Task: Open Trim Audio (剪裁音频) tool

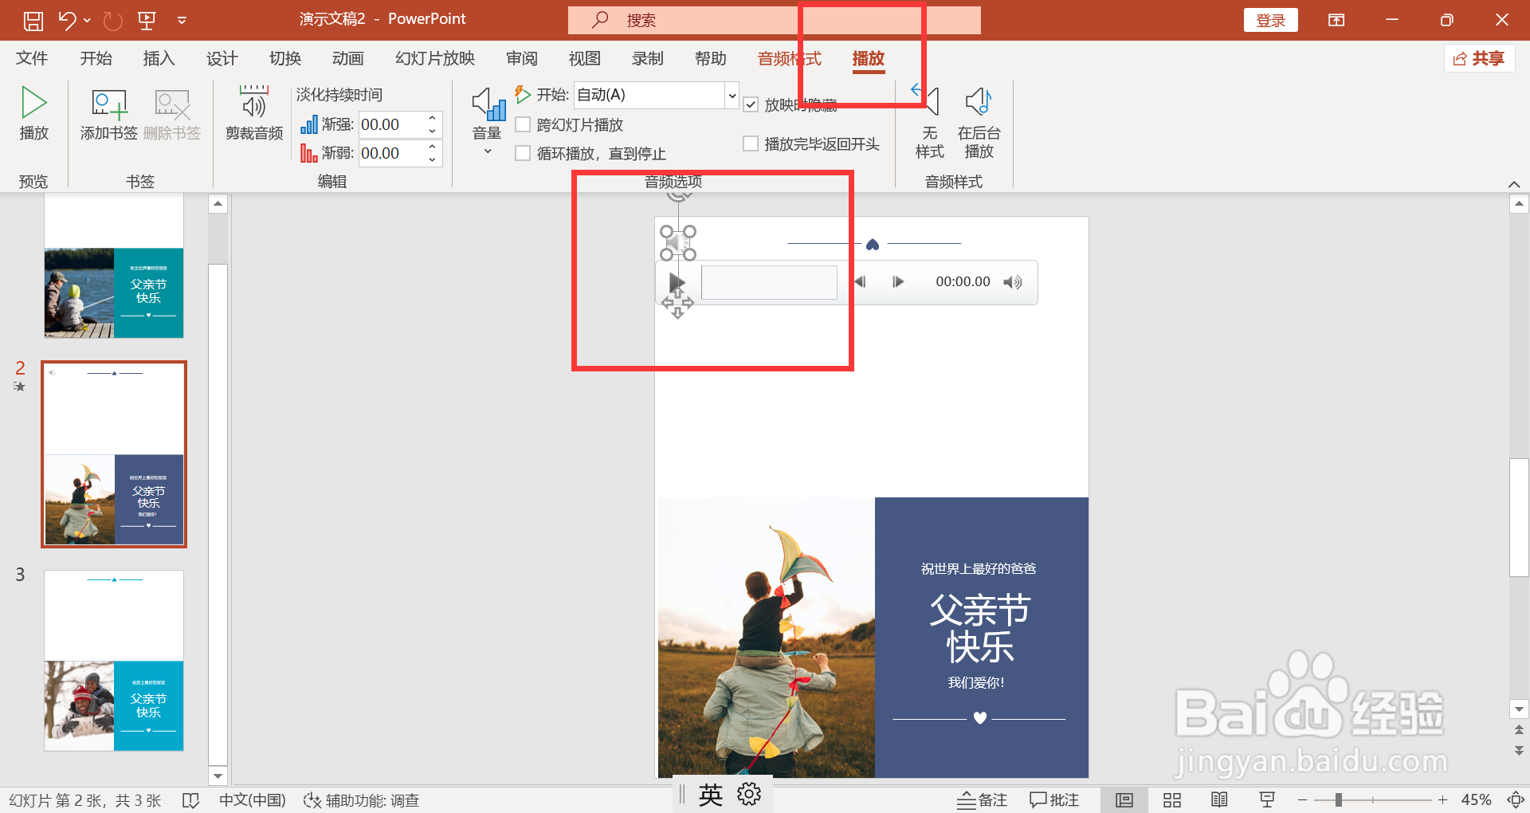Action: (x=254, y=114)
